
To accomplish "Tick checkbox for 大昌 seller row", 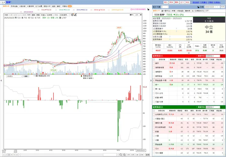I will (154, 136).
